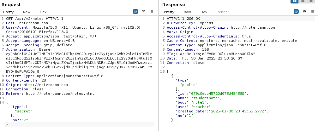This screenshot has height=131, width=318.
Task: Select the combined tabbed layout icon
Action: (312, 1)
